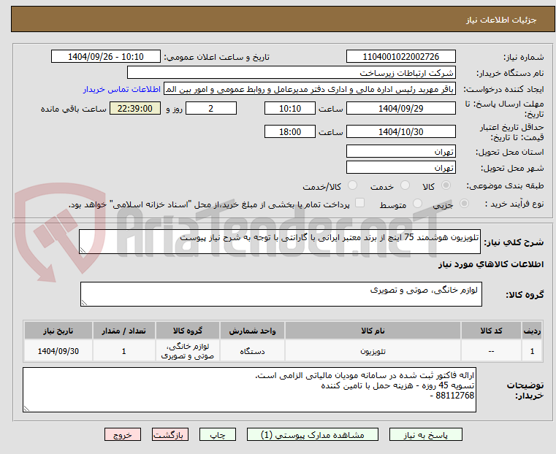Click the کد کالا column header
Image resolution: width=556 pixels, height=454 pixels.
(491, 331)
